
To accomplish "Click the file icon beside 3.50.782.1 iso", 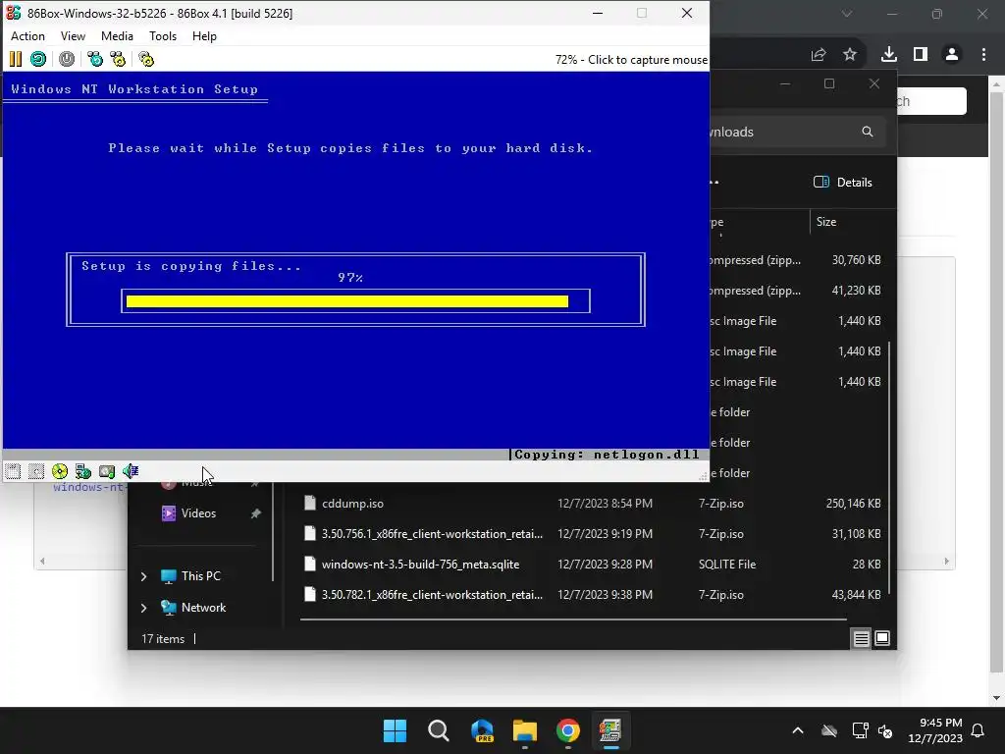I will 309,594.
